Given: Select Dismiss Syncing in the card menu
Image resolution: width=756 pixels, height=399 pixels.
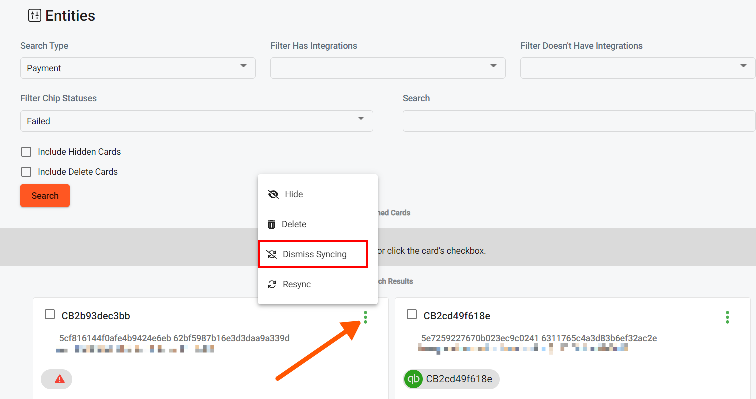Looking at the screenshot, I should [x=317, y=254].
